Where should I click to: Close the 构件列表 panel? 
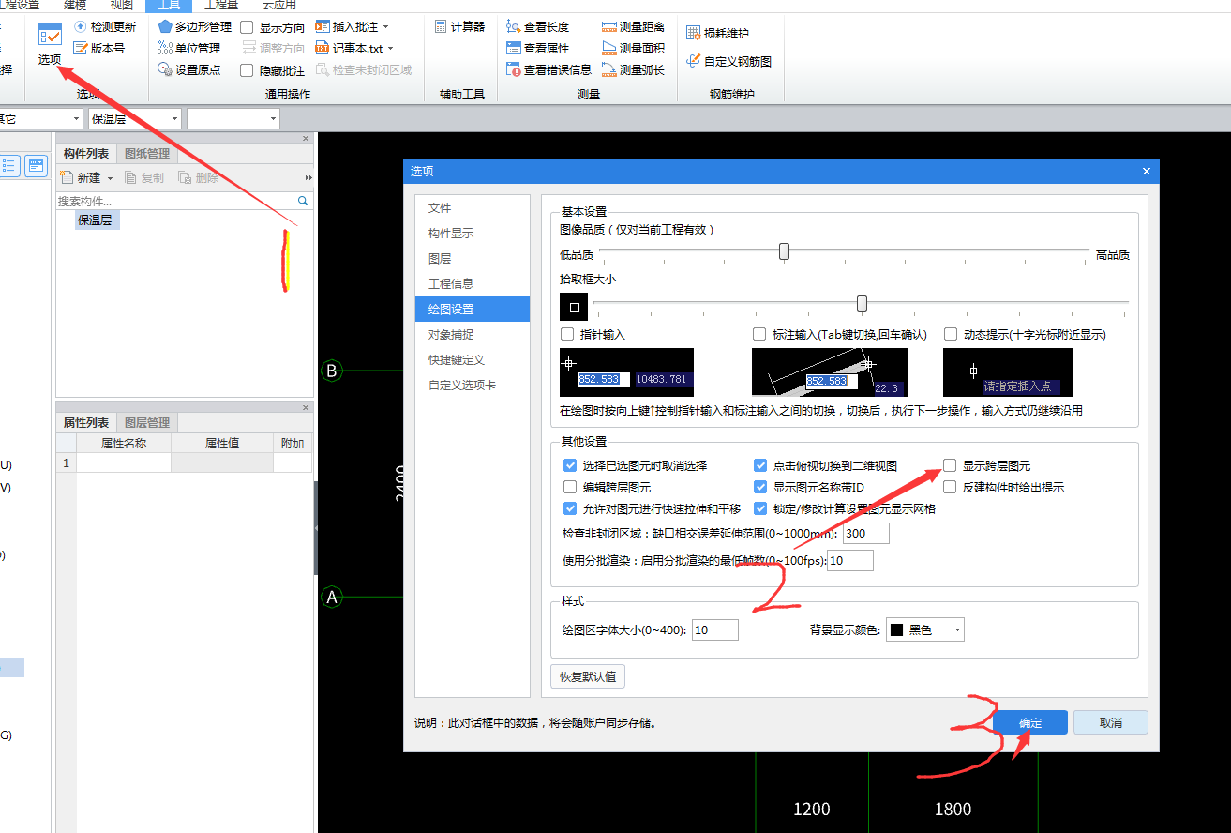coord(306,139)
